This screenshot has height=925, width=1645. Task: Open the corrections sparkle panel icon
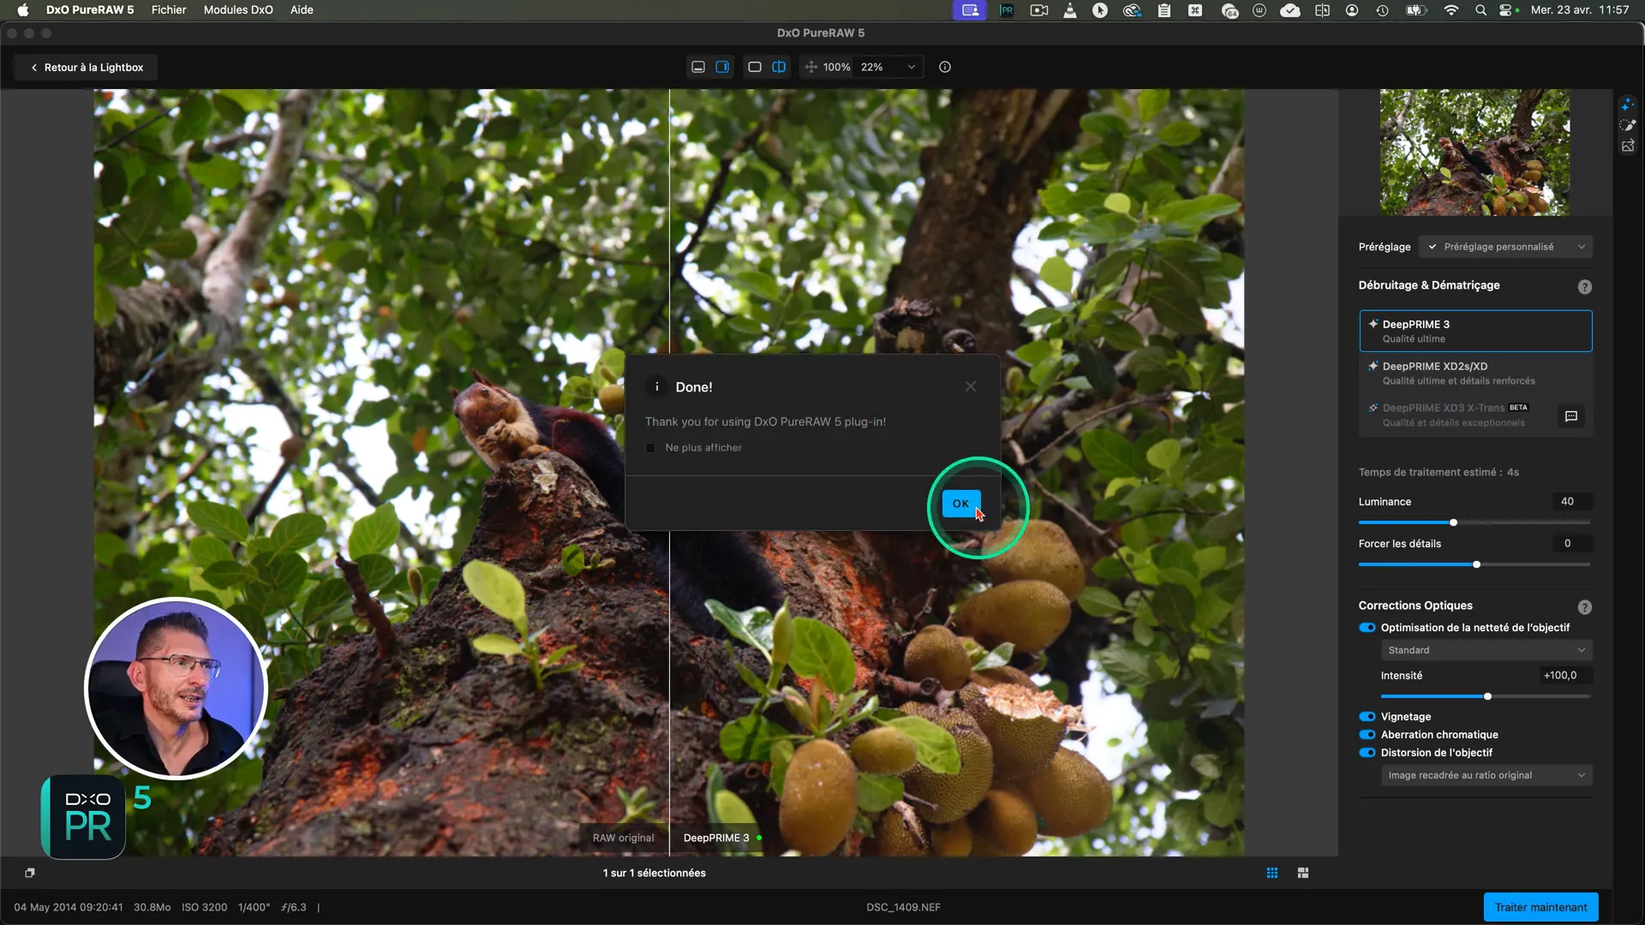(1628, 104)
